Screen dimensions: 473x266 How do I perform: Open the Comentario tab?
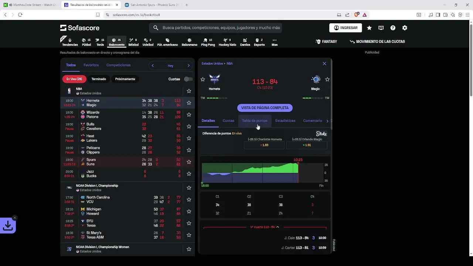(x=313, y=121)
